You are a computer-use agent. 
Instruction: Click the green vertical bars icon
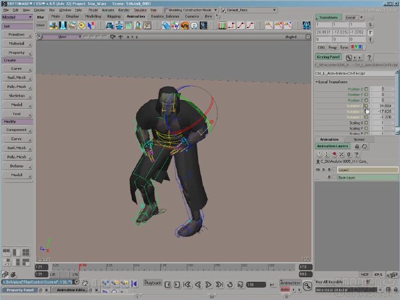pos(222,25)
